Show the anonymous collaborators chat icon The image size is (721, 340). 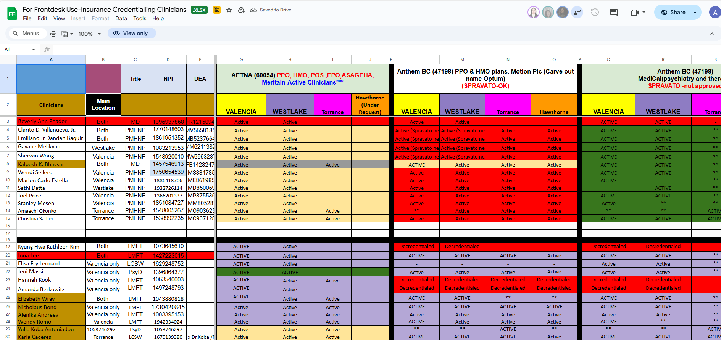(577, 12)
